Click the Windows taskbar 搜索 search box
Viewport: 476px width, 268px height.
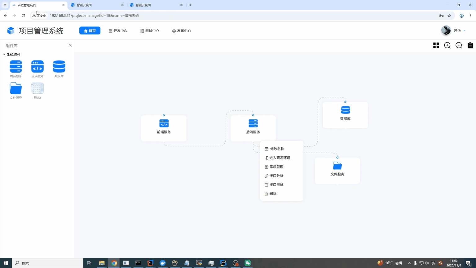click(x=48, y=263)
